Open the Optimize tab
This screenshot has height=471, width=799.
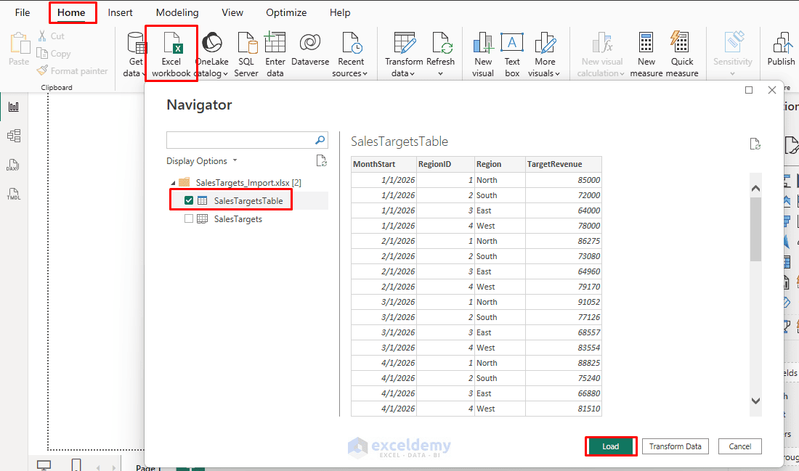pyautogui.click(x=286, y=13)
